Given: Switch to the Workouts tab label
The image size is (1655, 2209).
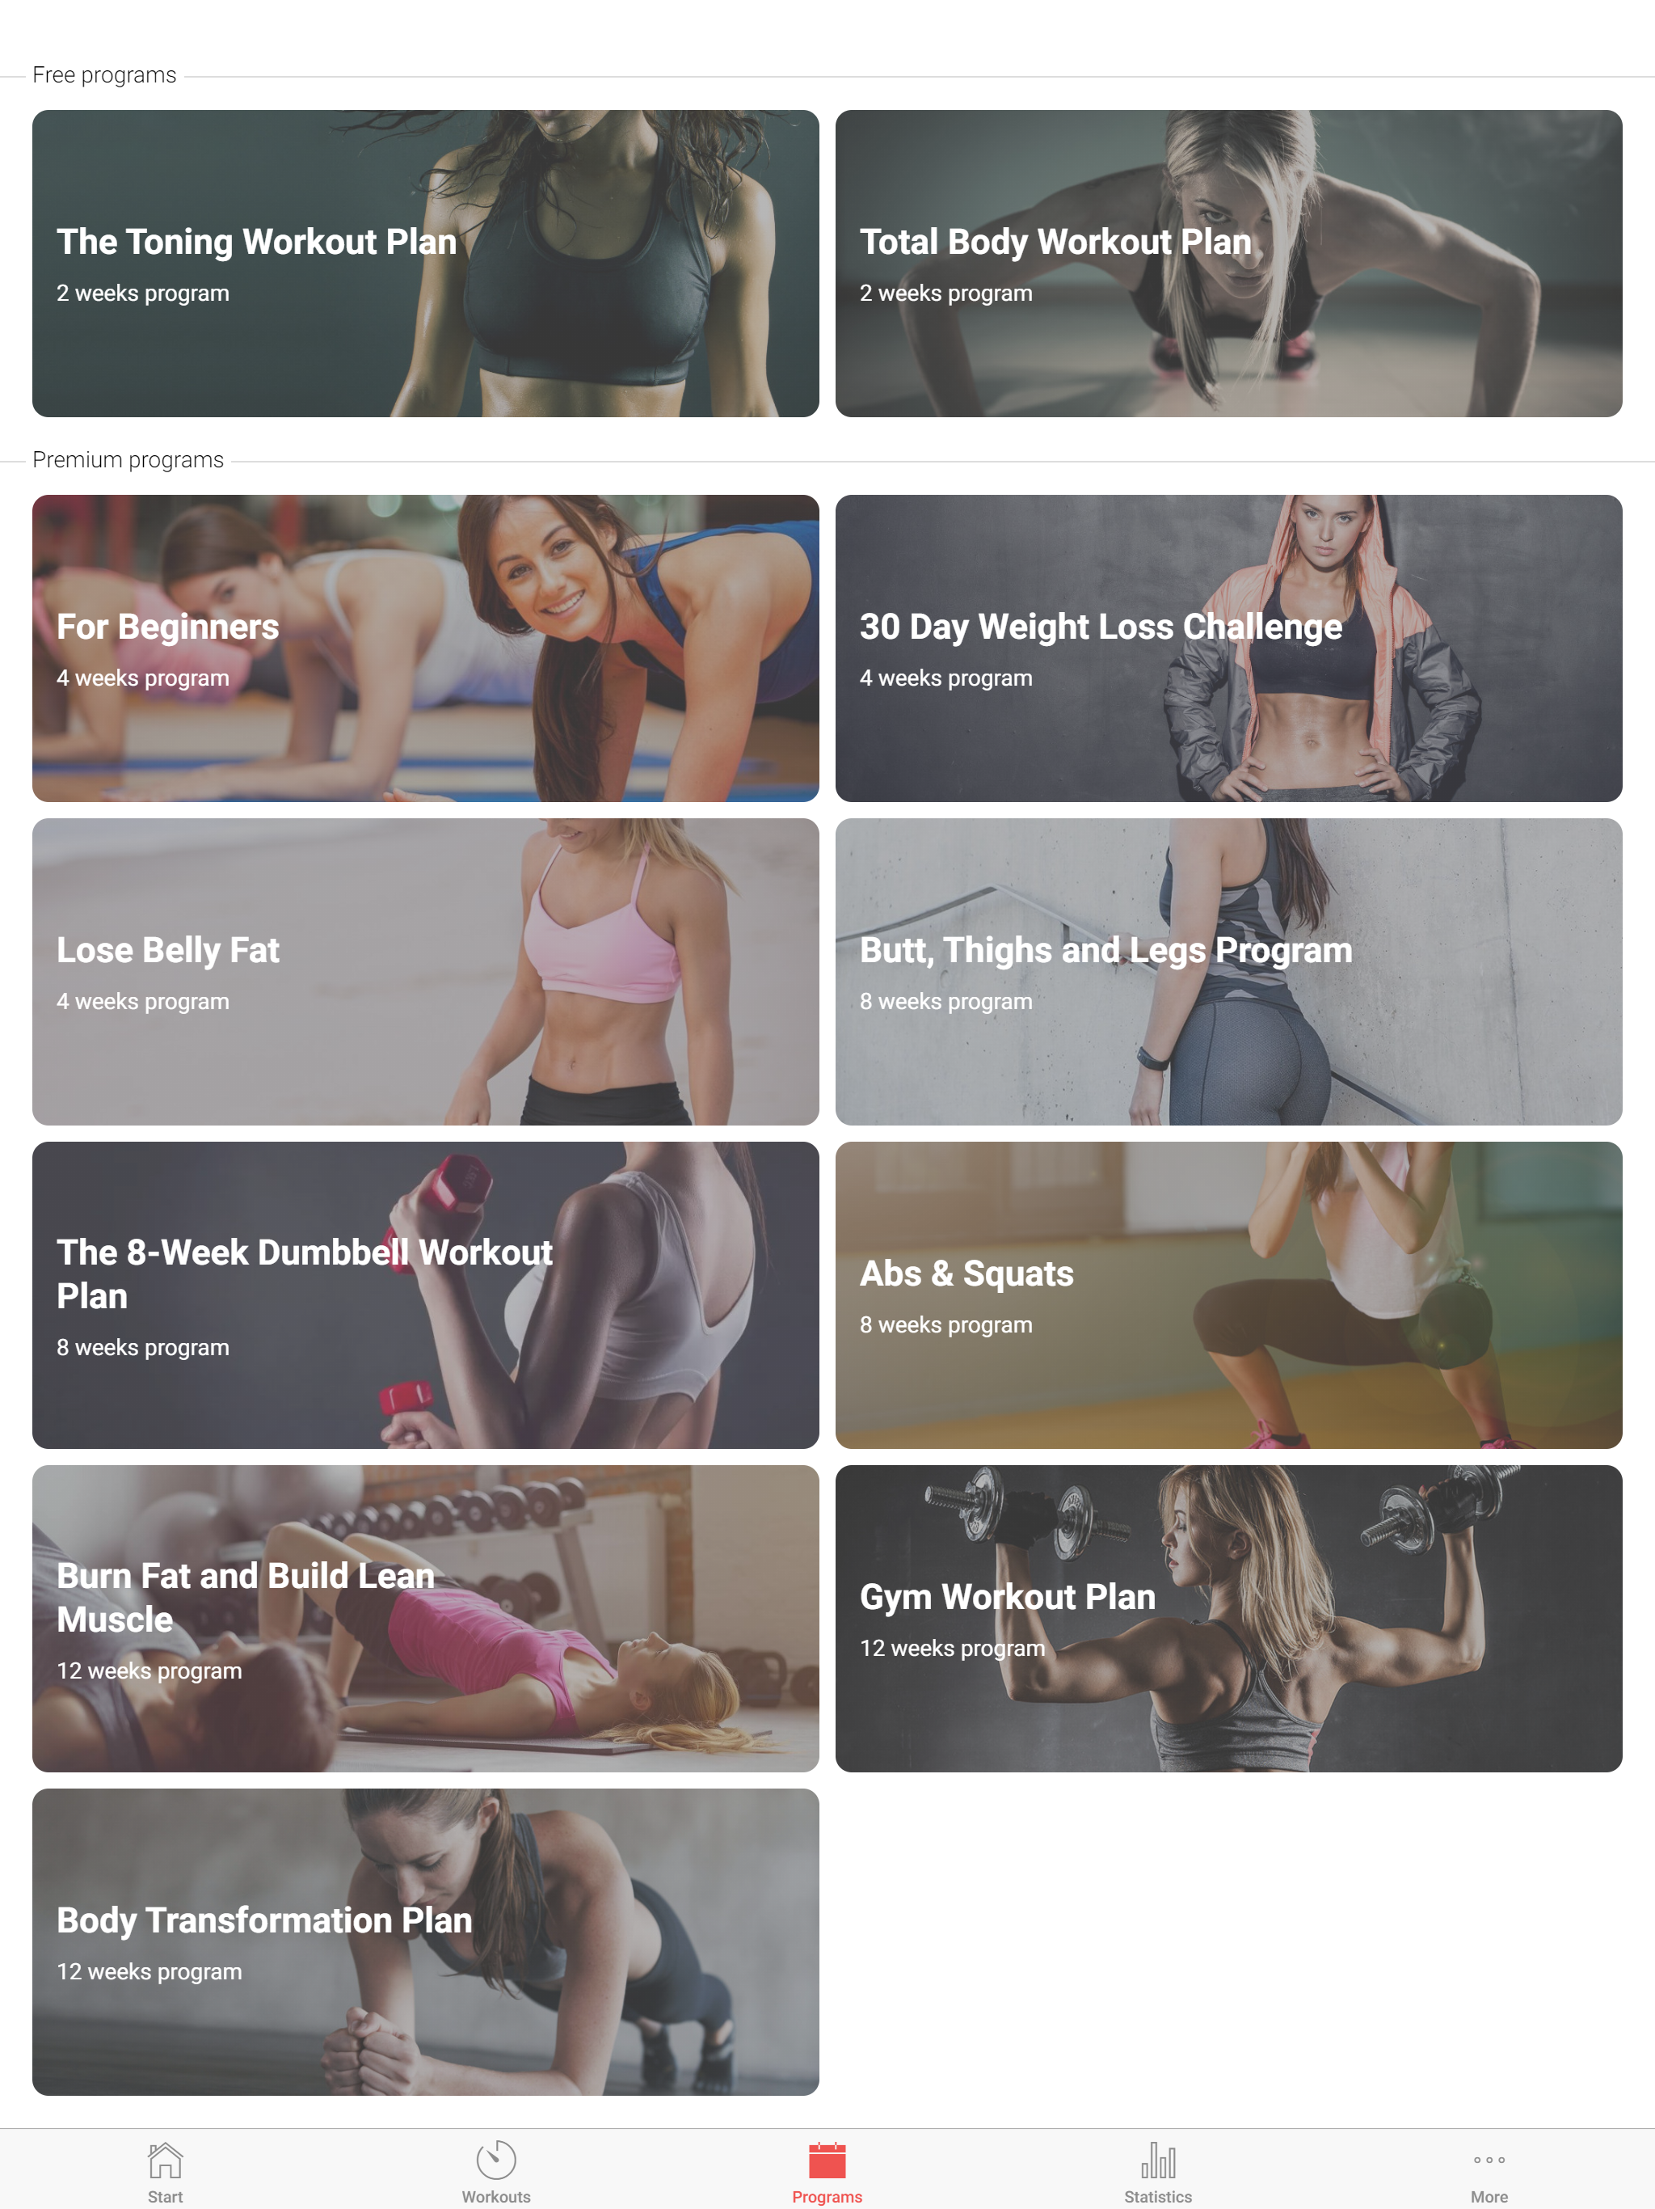Looking at the screenshot, I should [x=496, y=2196].
